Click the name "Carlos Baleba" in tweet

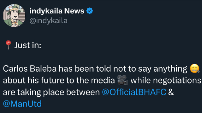tap(30, 69)
